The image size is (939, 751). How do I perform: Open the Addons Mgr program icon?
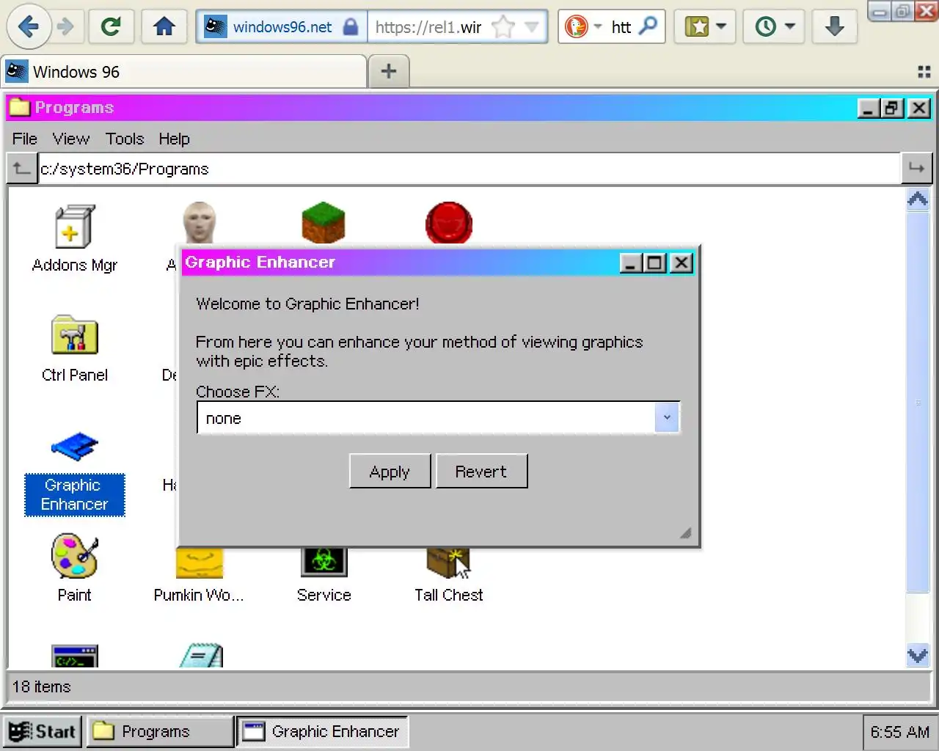pos(74,227)
